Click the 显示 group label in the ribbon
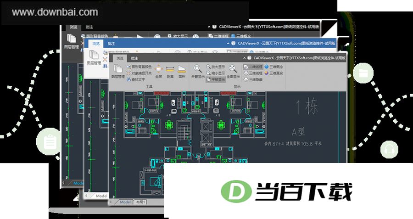Screen dimensions: 413x219 (237, 86)
